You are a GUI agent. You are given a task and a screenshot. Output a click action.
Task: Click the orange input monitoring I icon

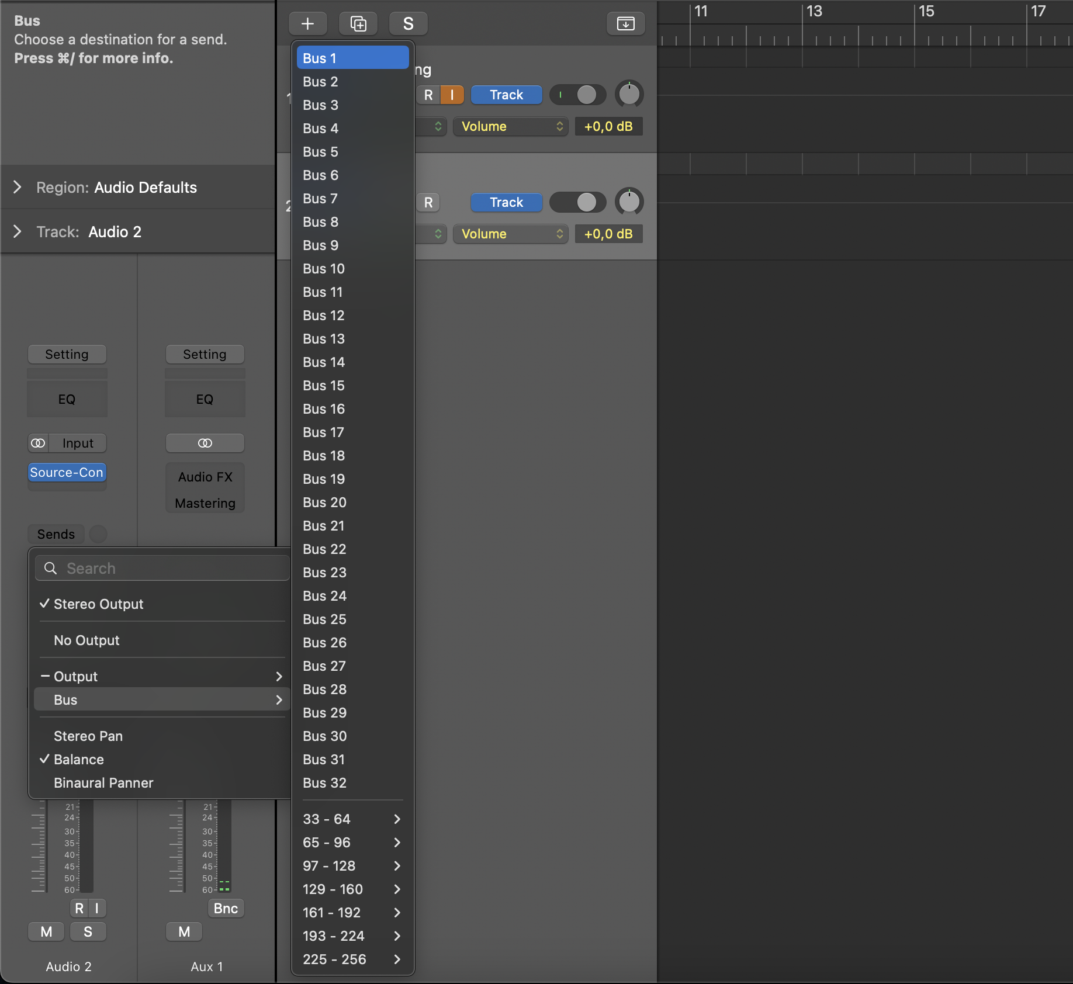pos(452,95)
